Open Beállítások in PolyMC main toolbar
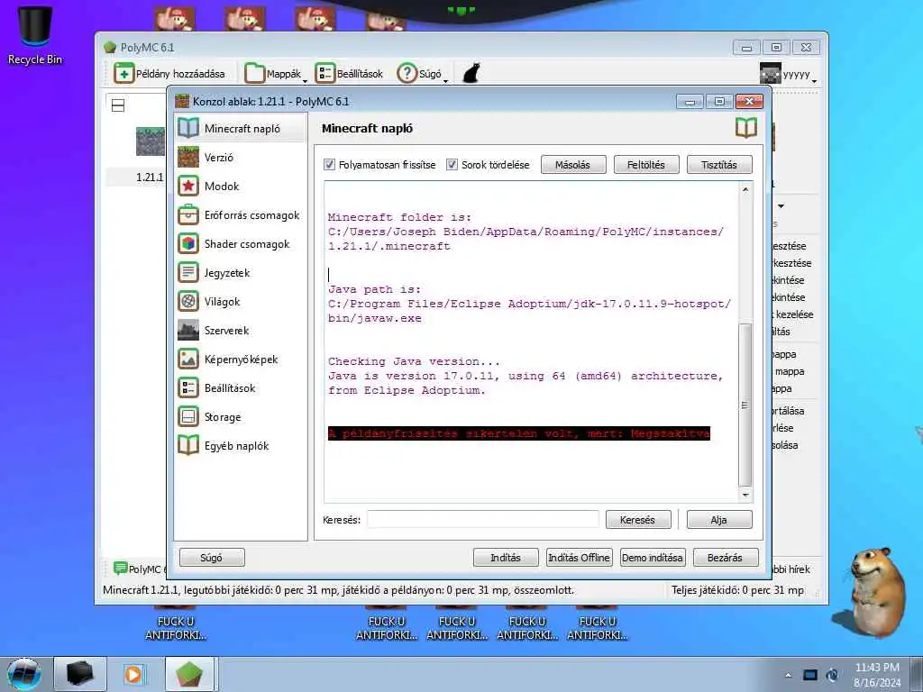The height and width of the screenshot is (692, 923). tap(349, 74)
